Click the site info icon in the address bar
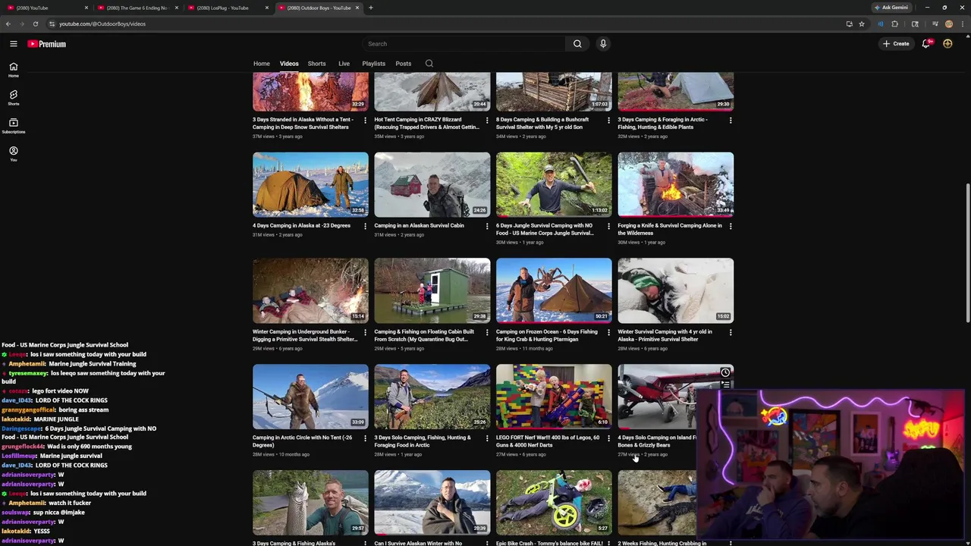 pyautogui.click(x=52, y=24)
